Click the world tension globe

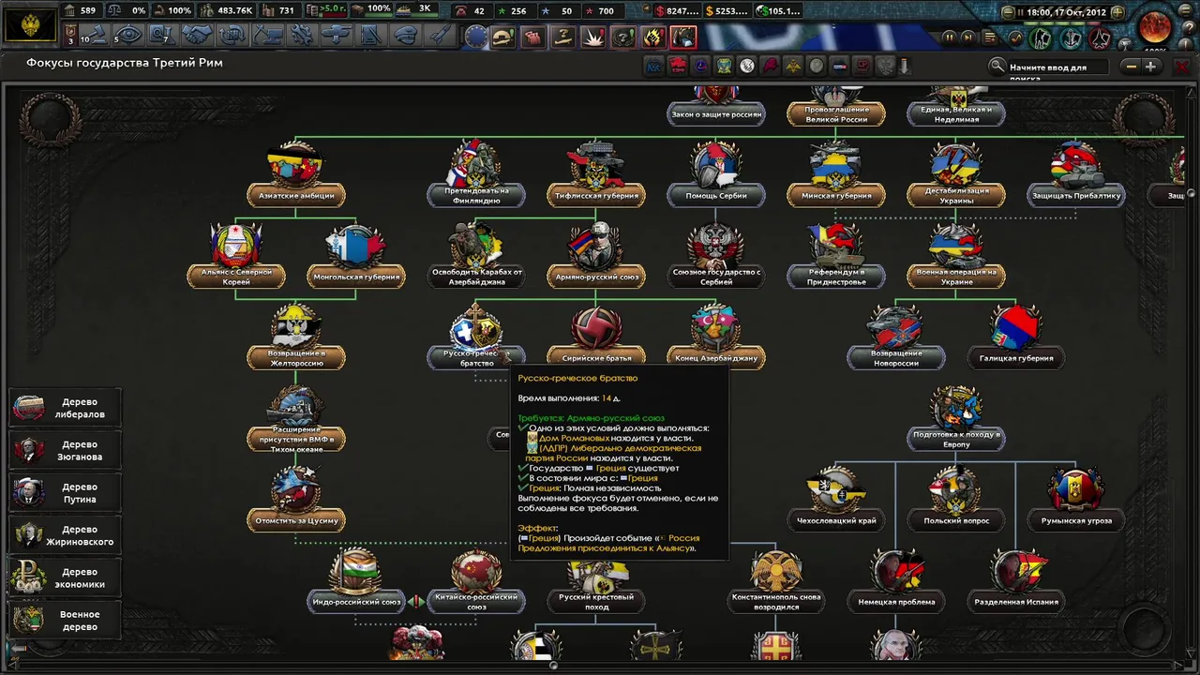pos(1155,27)
